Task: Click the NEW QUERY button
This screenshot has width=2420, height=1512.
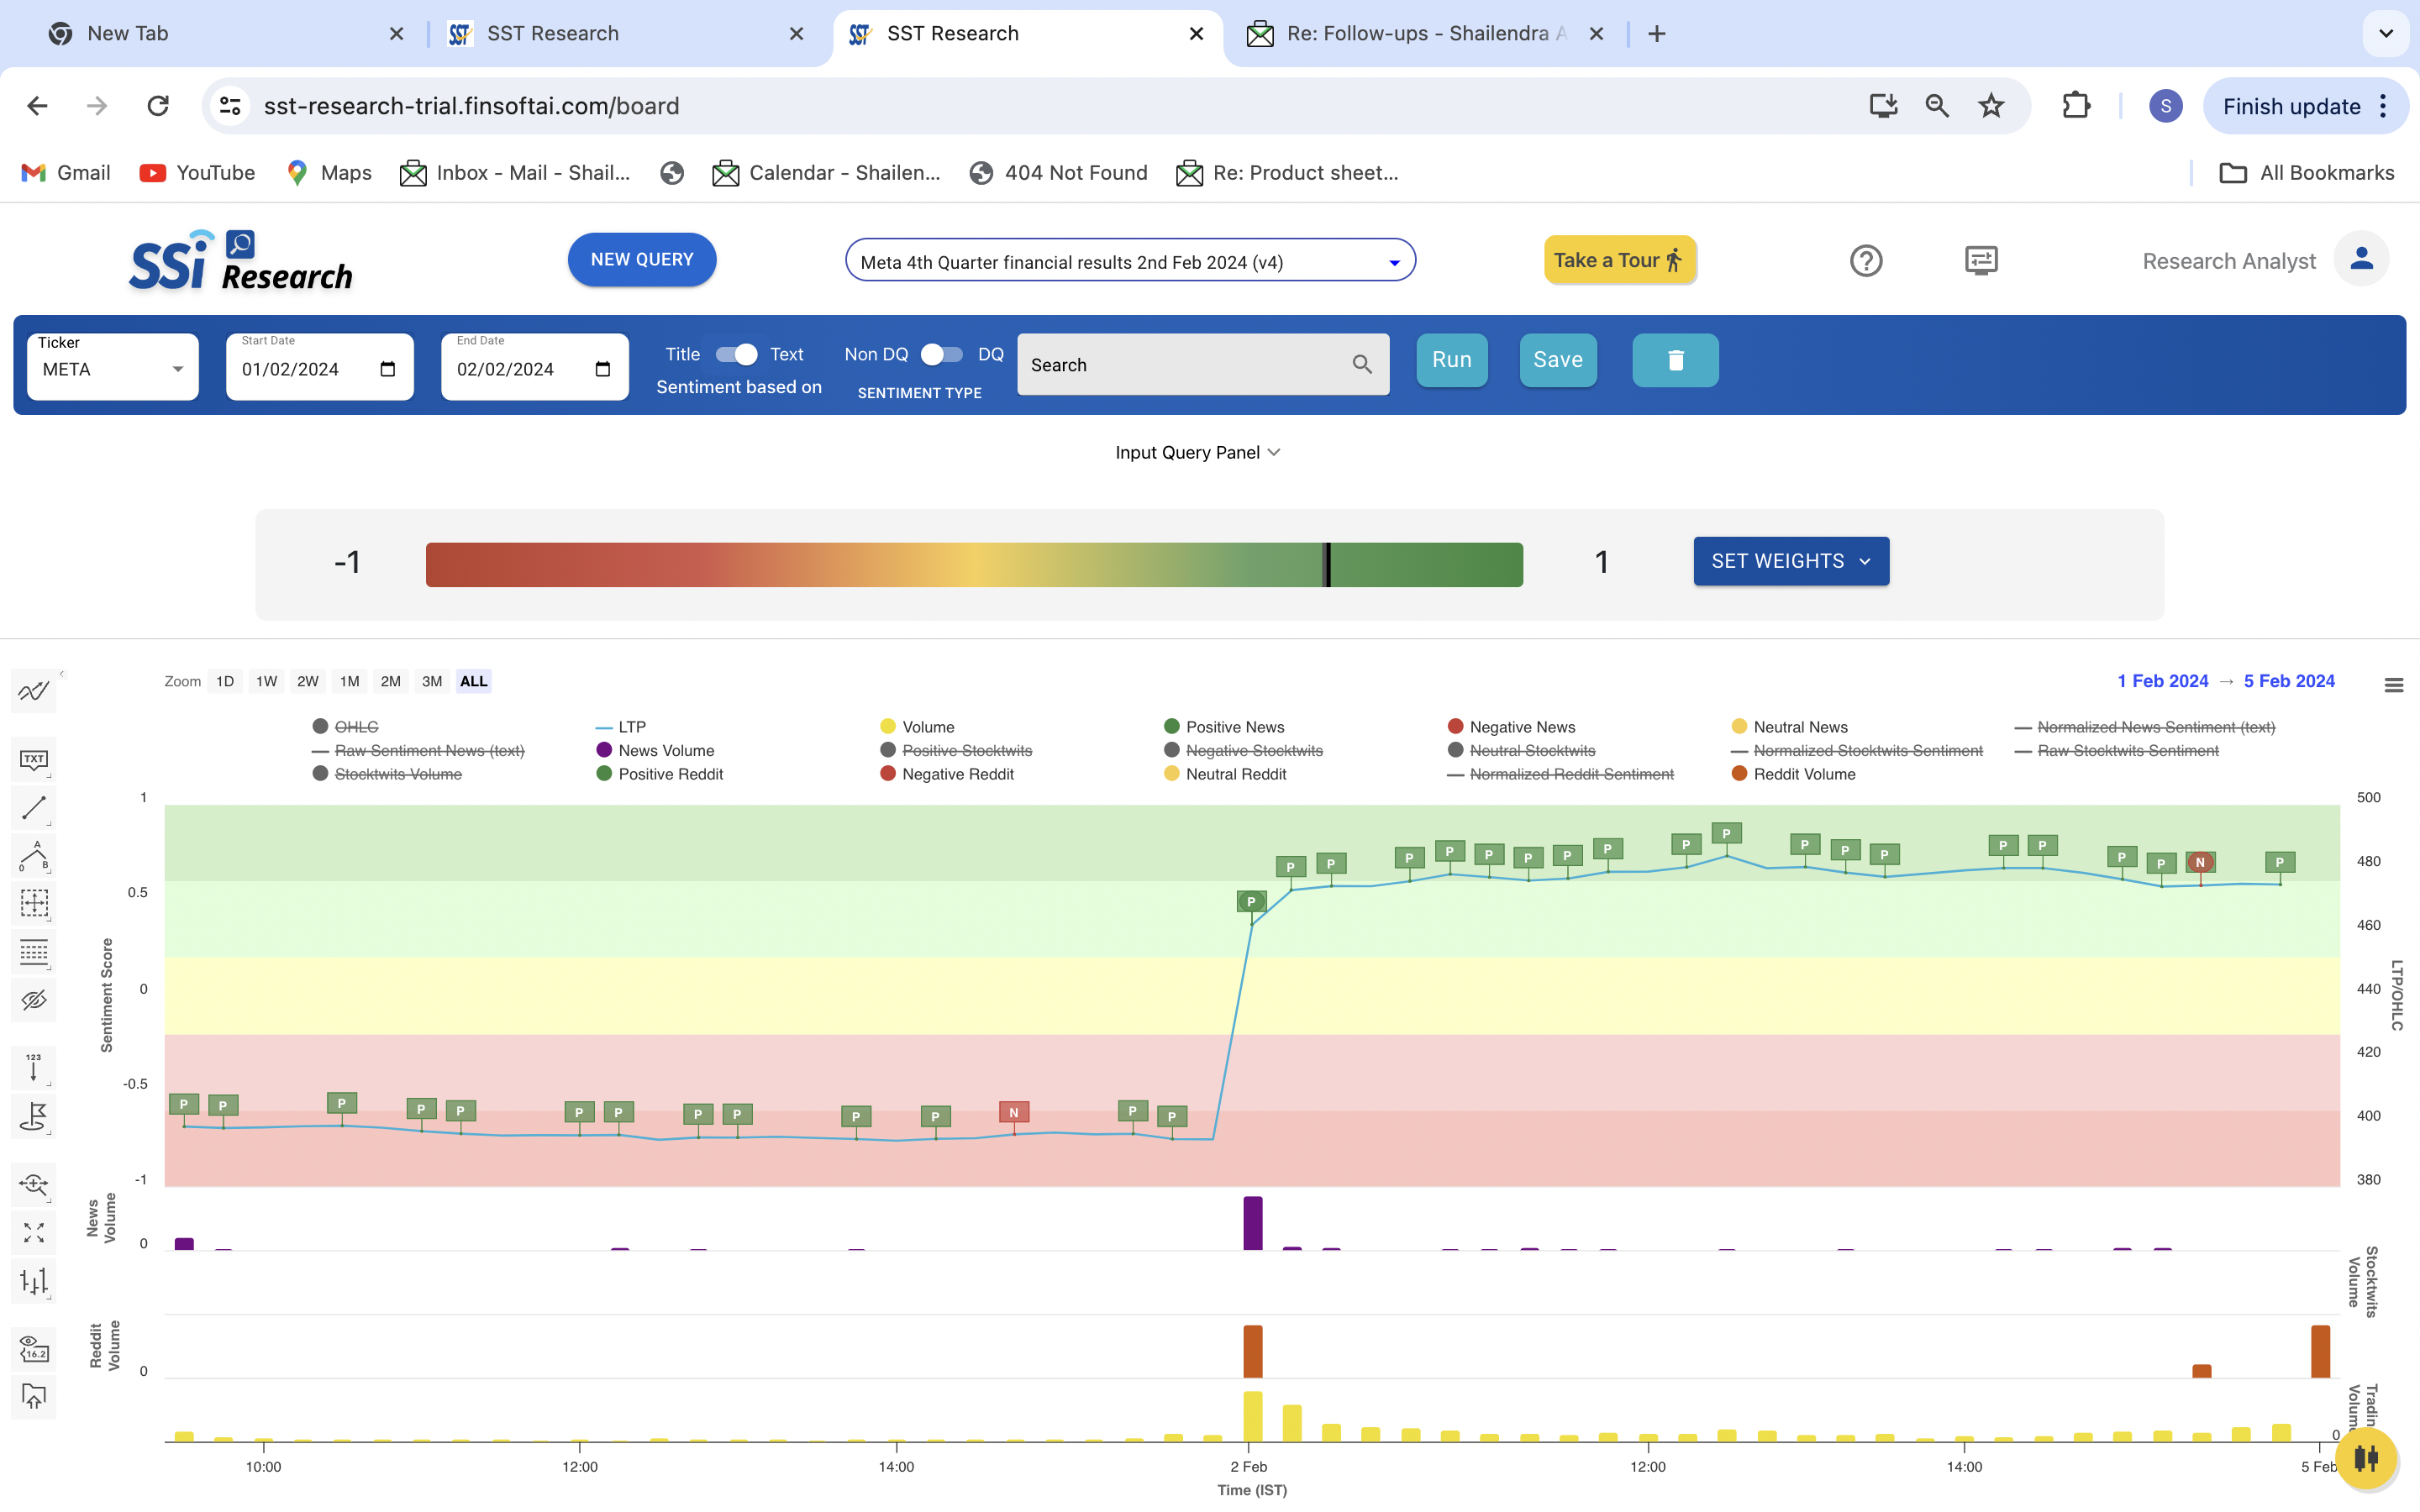Action: (641, 260)
